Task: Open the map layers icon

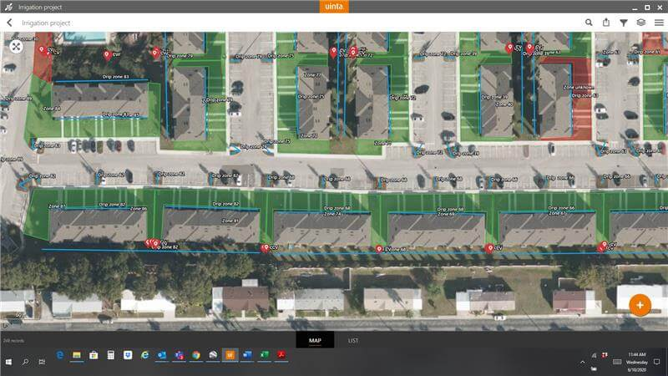Action: pos(641,23)
